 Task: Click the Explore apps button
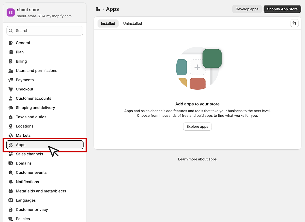tap(197, 126)
